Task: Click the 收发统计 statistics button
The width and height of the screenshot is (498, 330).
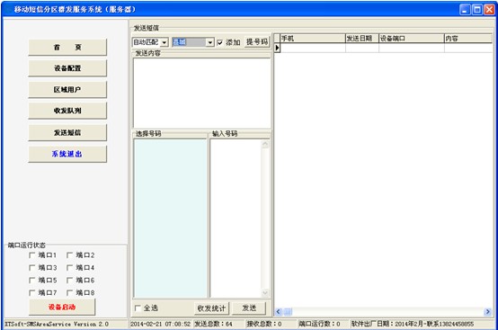Action: point(211,308)
